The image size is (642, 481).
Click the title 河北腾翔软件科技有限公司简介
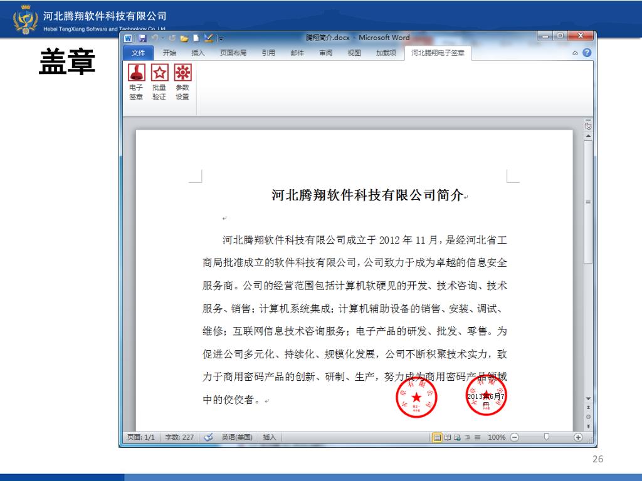[367, 195]
